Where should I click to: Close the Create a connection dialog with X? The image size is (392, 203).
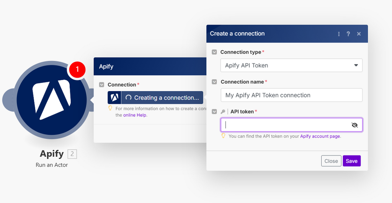click(359, 34)
